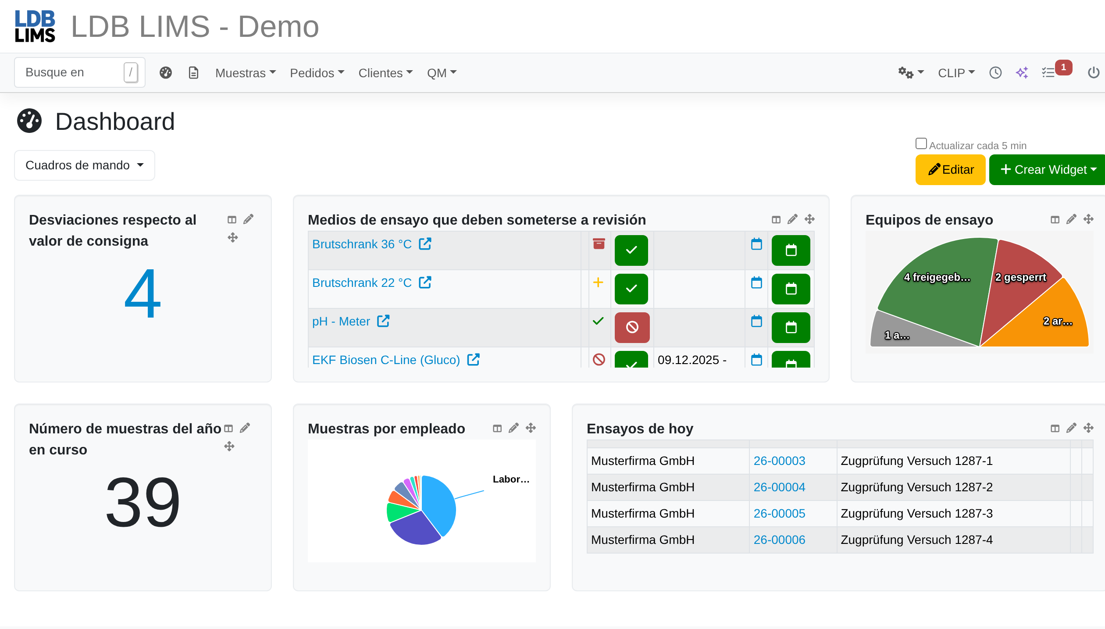Viewport: 1105px width, 629px height.
Task: Open the Pedidos menu
Action: point(317,73)
